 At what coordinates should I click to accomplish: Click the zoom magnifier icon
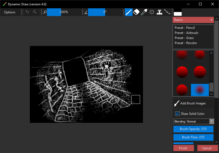[45, 12]
